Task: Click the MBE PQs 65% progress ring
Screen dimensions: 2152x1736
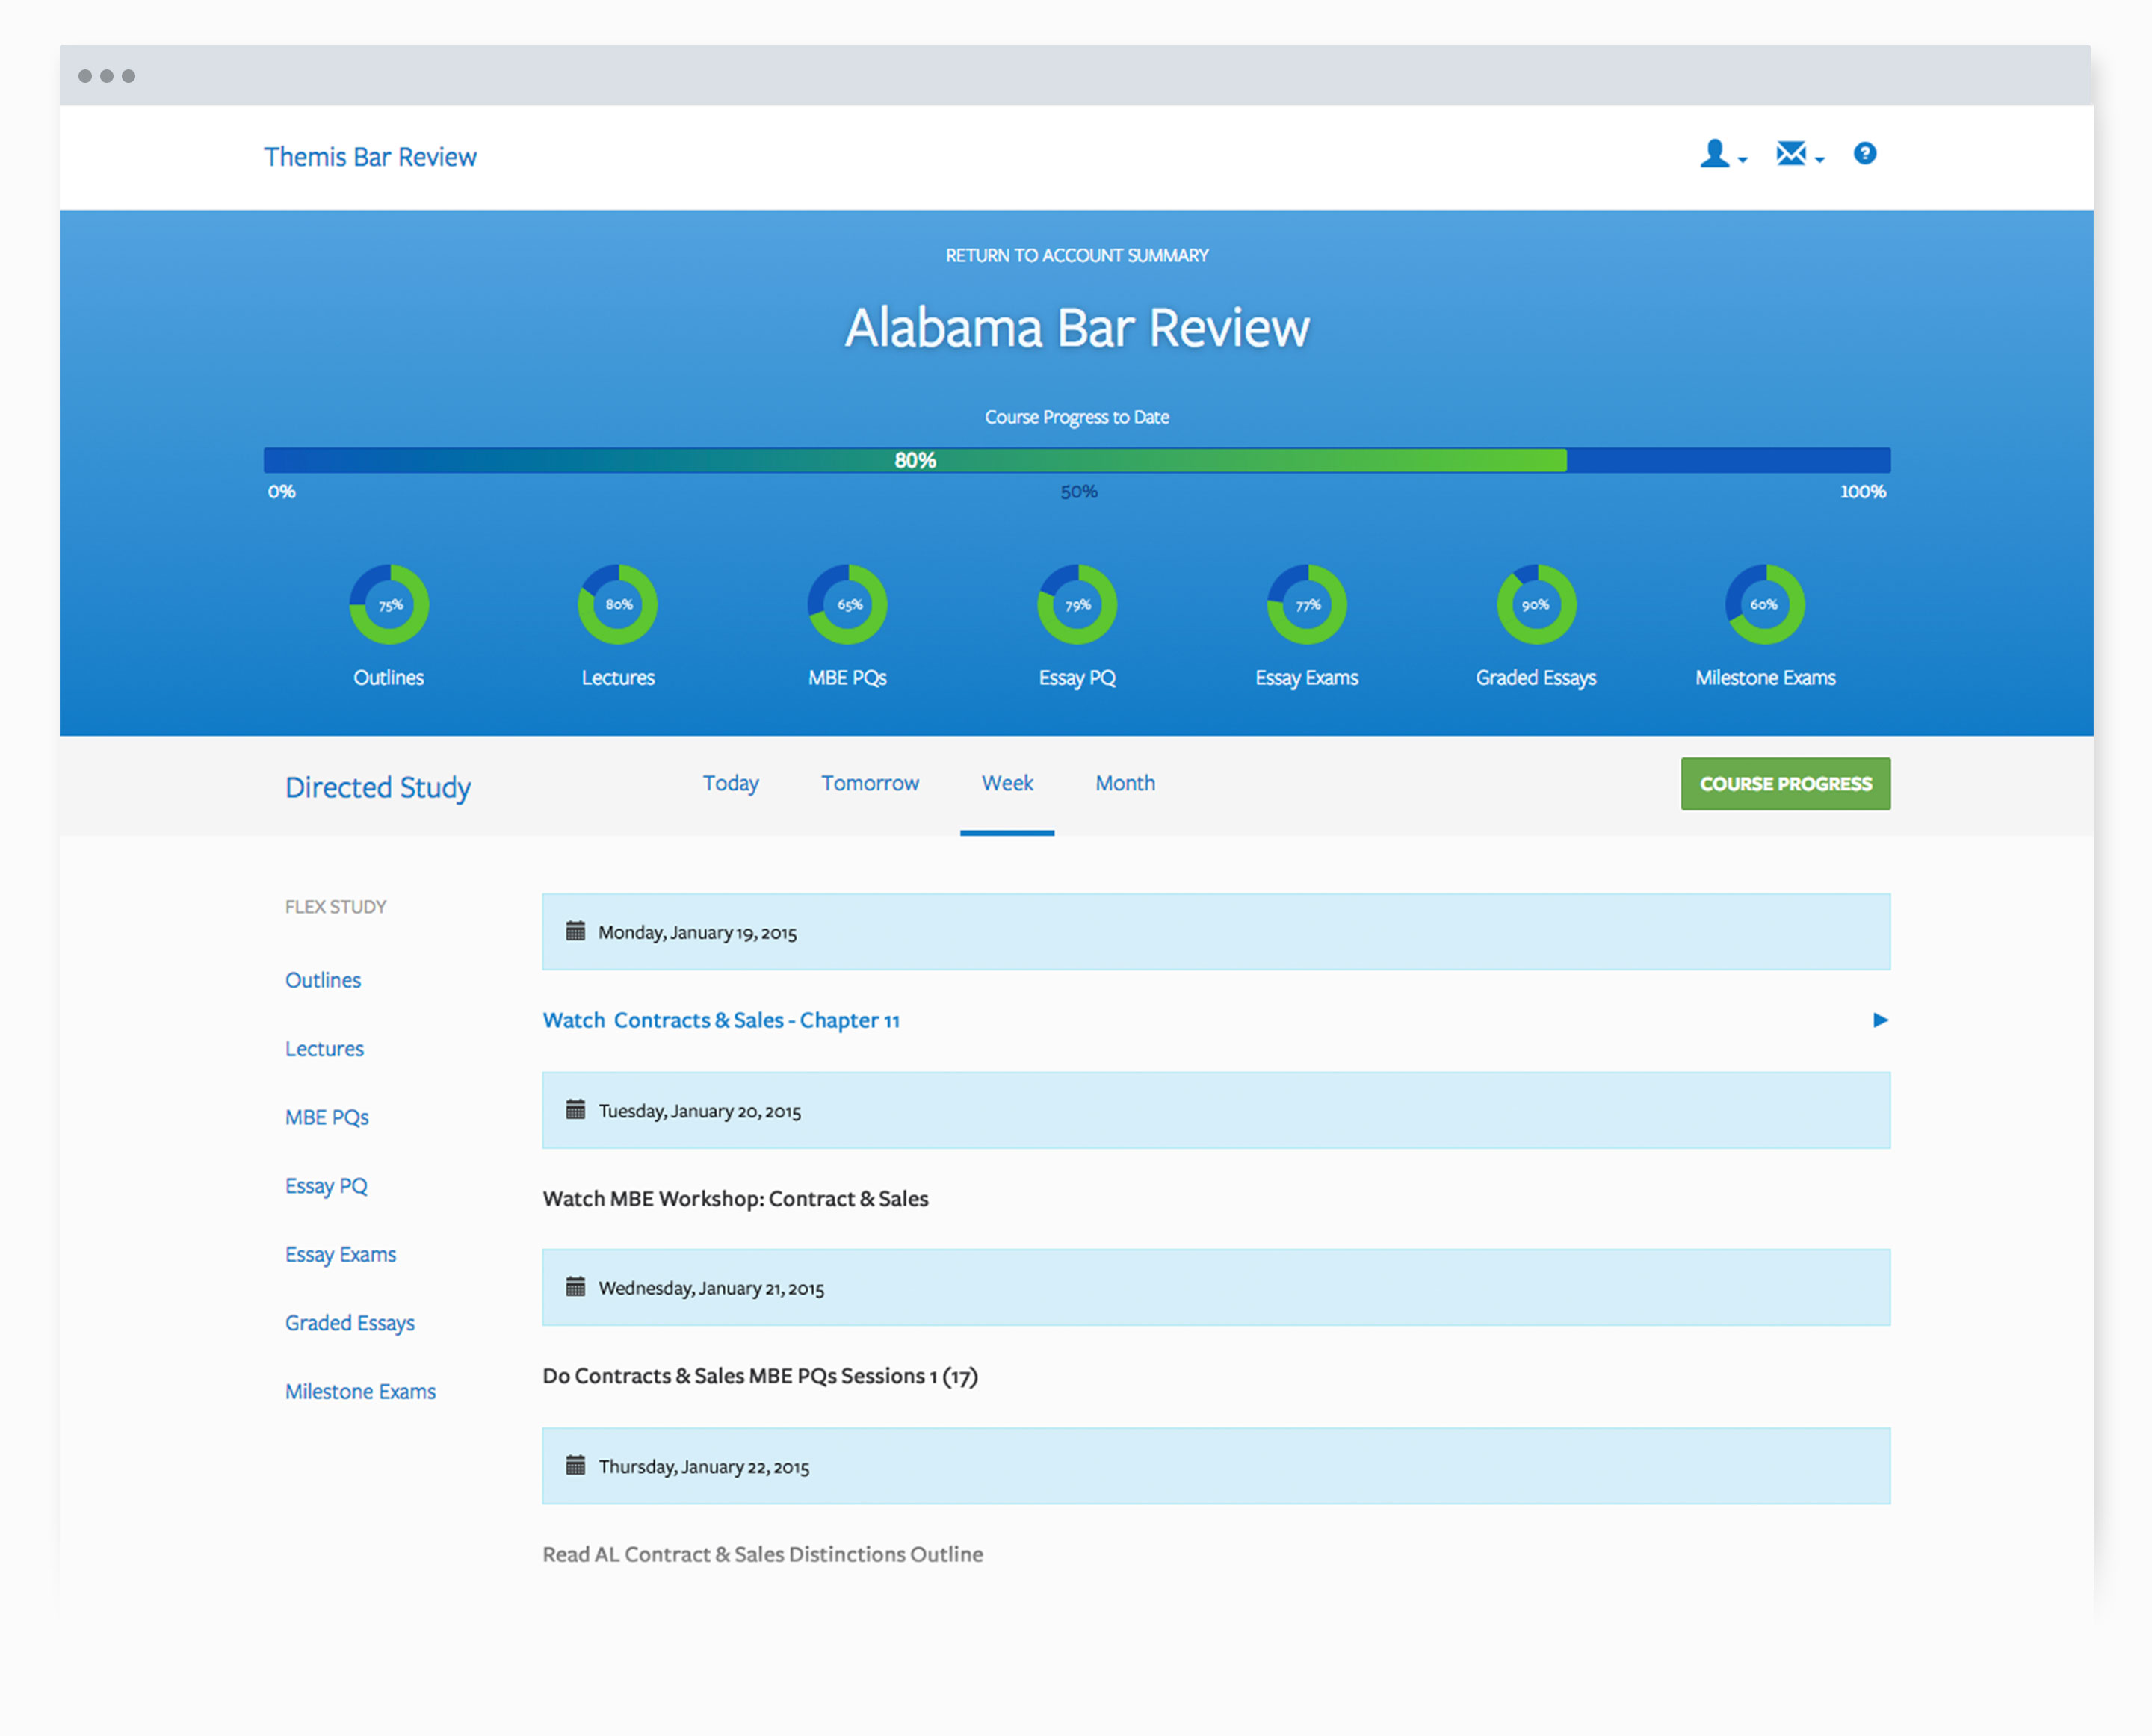Action: pyautogui.click(x=847, y=605)
